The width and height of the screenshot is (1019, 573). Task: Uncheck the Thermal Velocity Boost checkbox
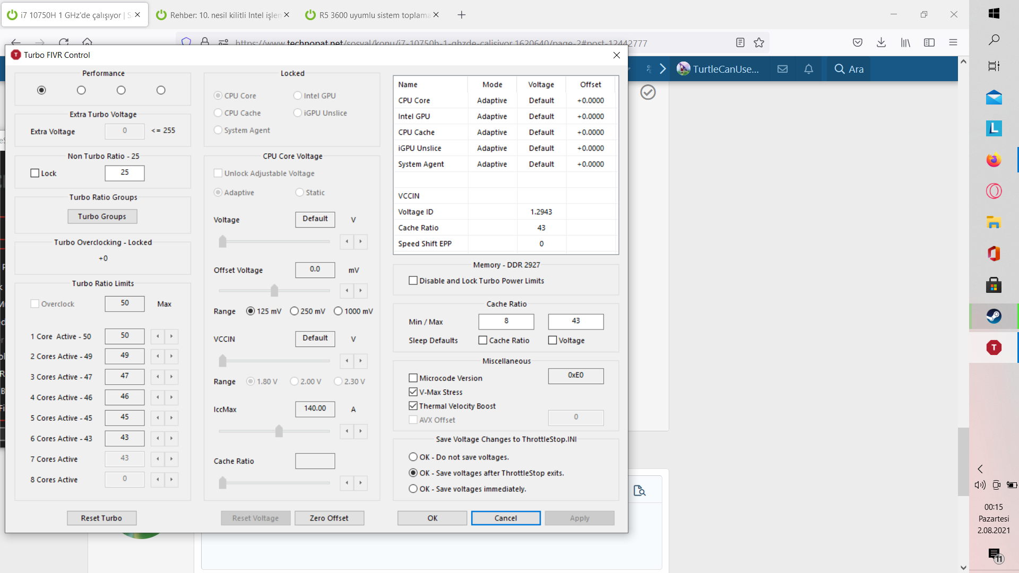[x=413, y=406]
